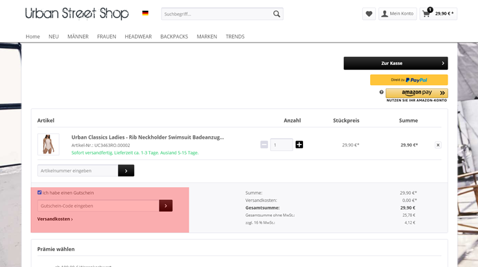Screen dimensions: 478x267
Task: Decrease quantity with the minus button
Action: (x=264, y=144)
